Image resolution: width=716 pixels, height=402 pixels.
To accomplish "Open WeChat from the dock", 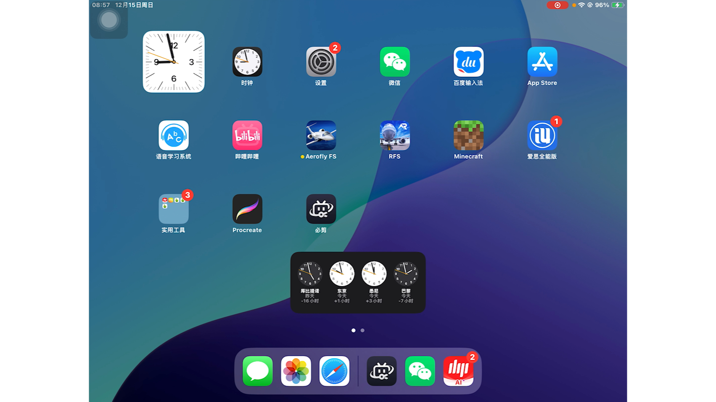I will coord(420,371).
